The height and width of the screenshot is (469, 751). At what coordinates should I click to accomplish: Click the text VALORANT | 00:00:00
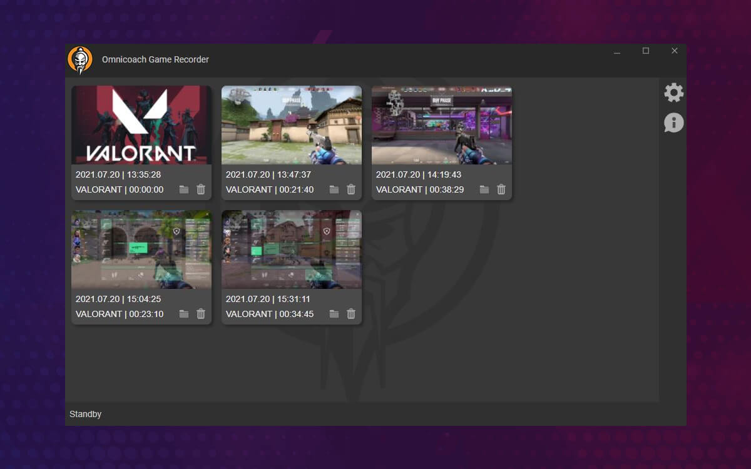(x=120, y=189)
